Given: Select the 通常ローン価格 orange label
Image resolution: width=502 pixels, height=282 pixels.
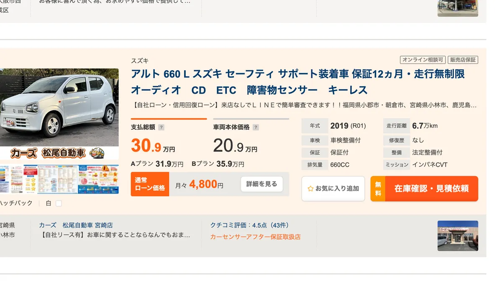Looking at the screenshot, I should (x=150, y=184).
